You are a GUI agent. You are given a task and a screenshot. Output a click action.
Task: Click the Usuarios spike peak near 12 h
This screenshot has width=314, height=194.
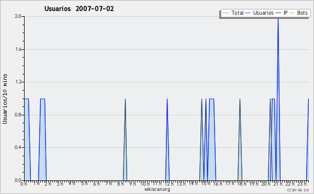pyautogui.click(x=167, y=100)
